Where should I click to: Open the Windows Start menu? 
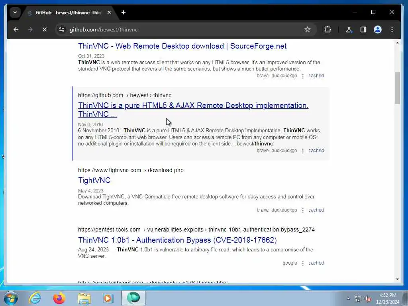pos(10,298)
